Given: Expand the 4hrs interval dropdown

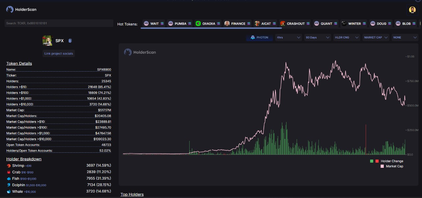Looking at the screenshot, I should coord(288,37).
